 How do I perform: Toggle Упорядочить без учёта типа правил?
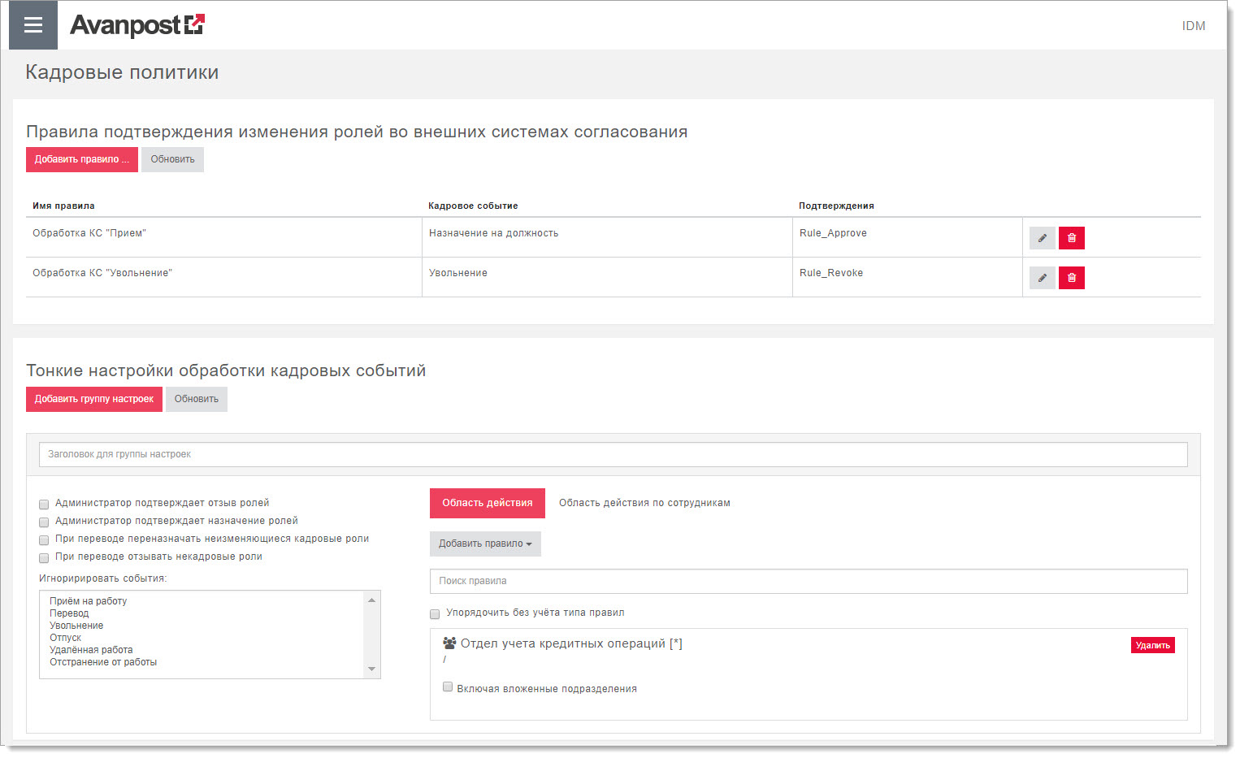tap(435, 614)
